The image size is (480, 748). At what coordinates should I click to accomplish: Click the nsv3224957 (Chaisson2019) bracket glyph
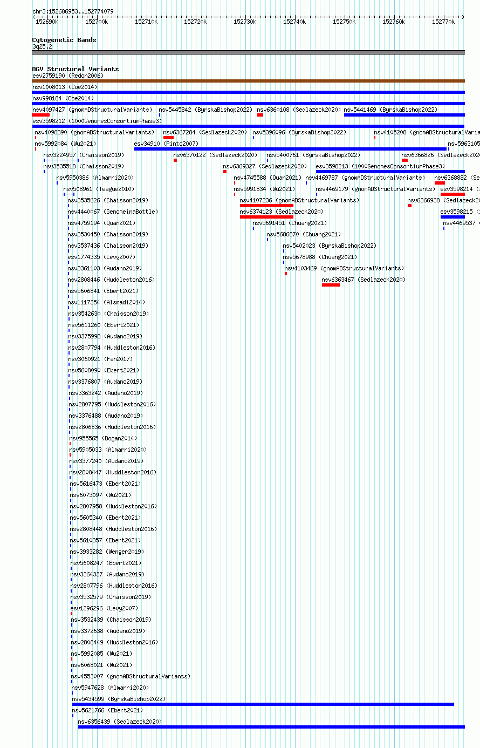tap(61, 160)
